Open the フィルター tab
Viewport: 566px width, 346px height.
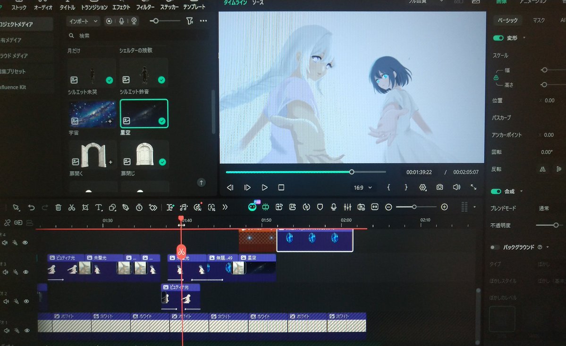145,7
